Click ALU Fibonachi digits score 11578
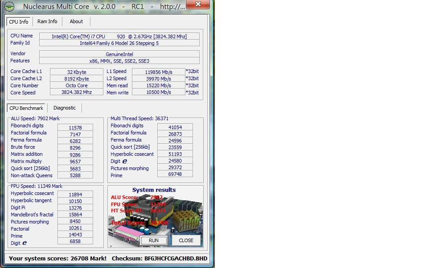The image size is (428, 268). pyautogui.click(x=75, y=128)
